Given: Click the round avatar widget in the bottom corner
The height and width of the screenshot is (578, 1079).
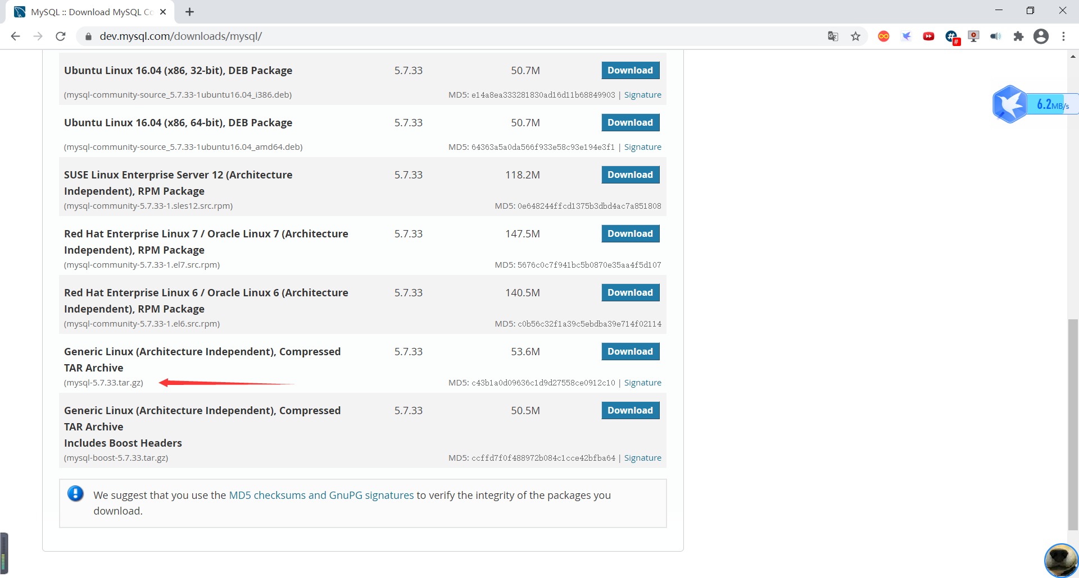Looking at the screenshot, I should [x=1061, y=560].
